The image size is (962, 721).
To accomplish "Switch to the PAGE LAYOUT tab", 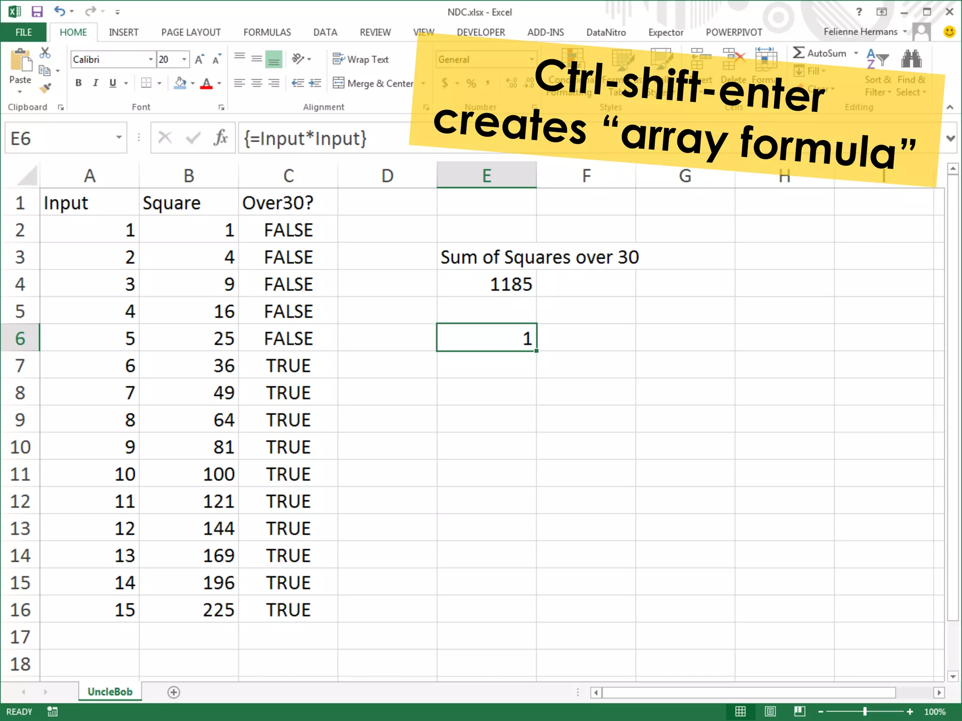I will (191, 32).
